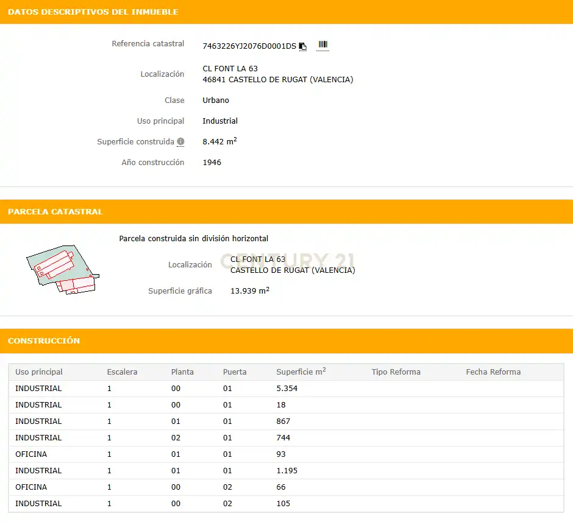Click the surface cell 744
The height and width of the screenshot is (522, 573).
click(x=283, y=438)
